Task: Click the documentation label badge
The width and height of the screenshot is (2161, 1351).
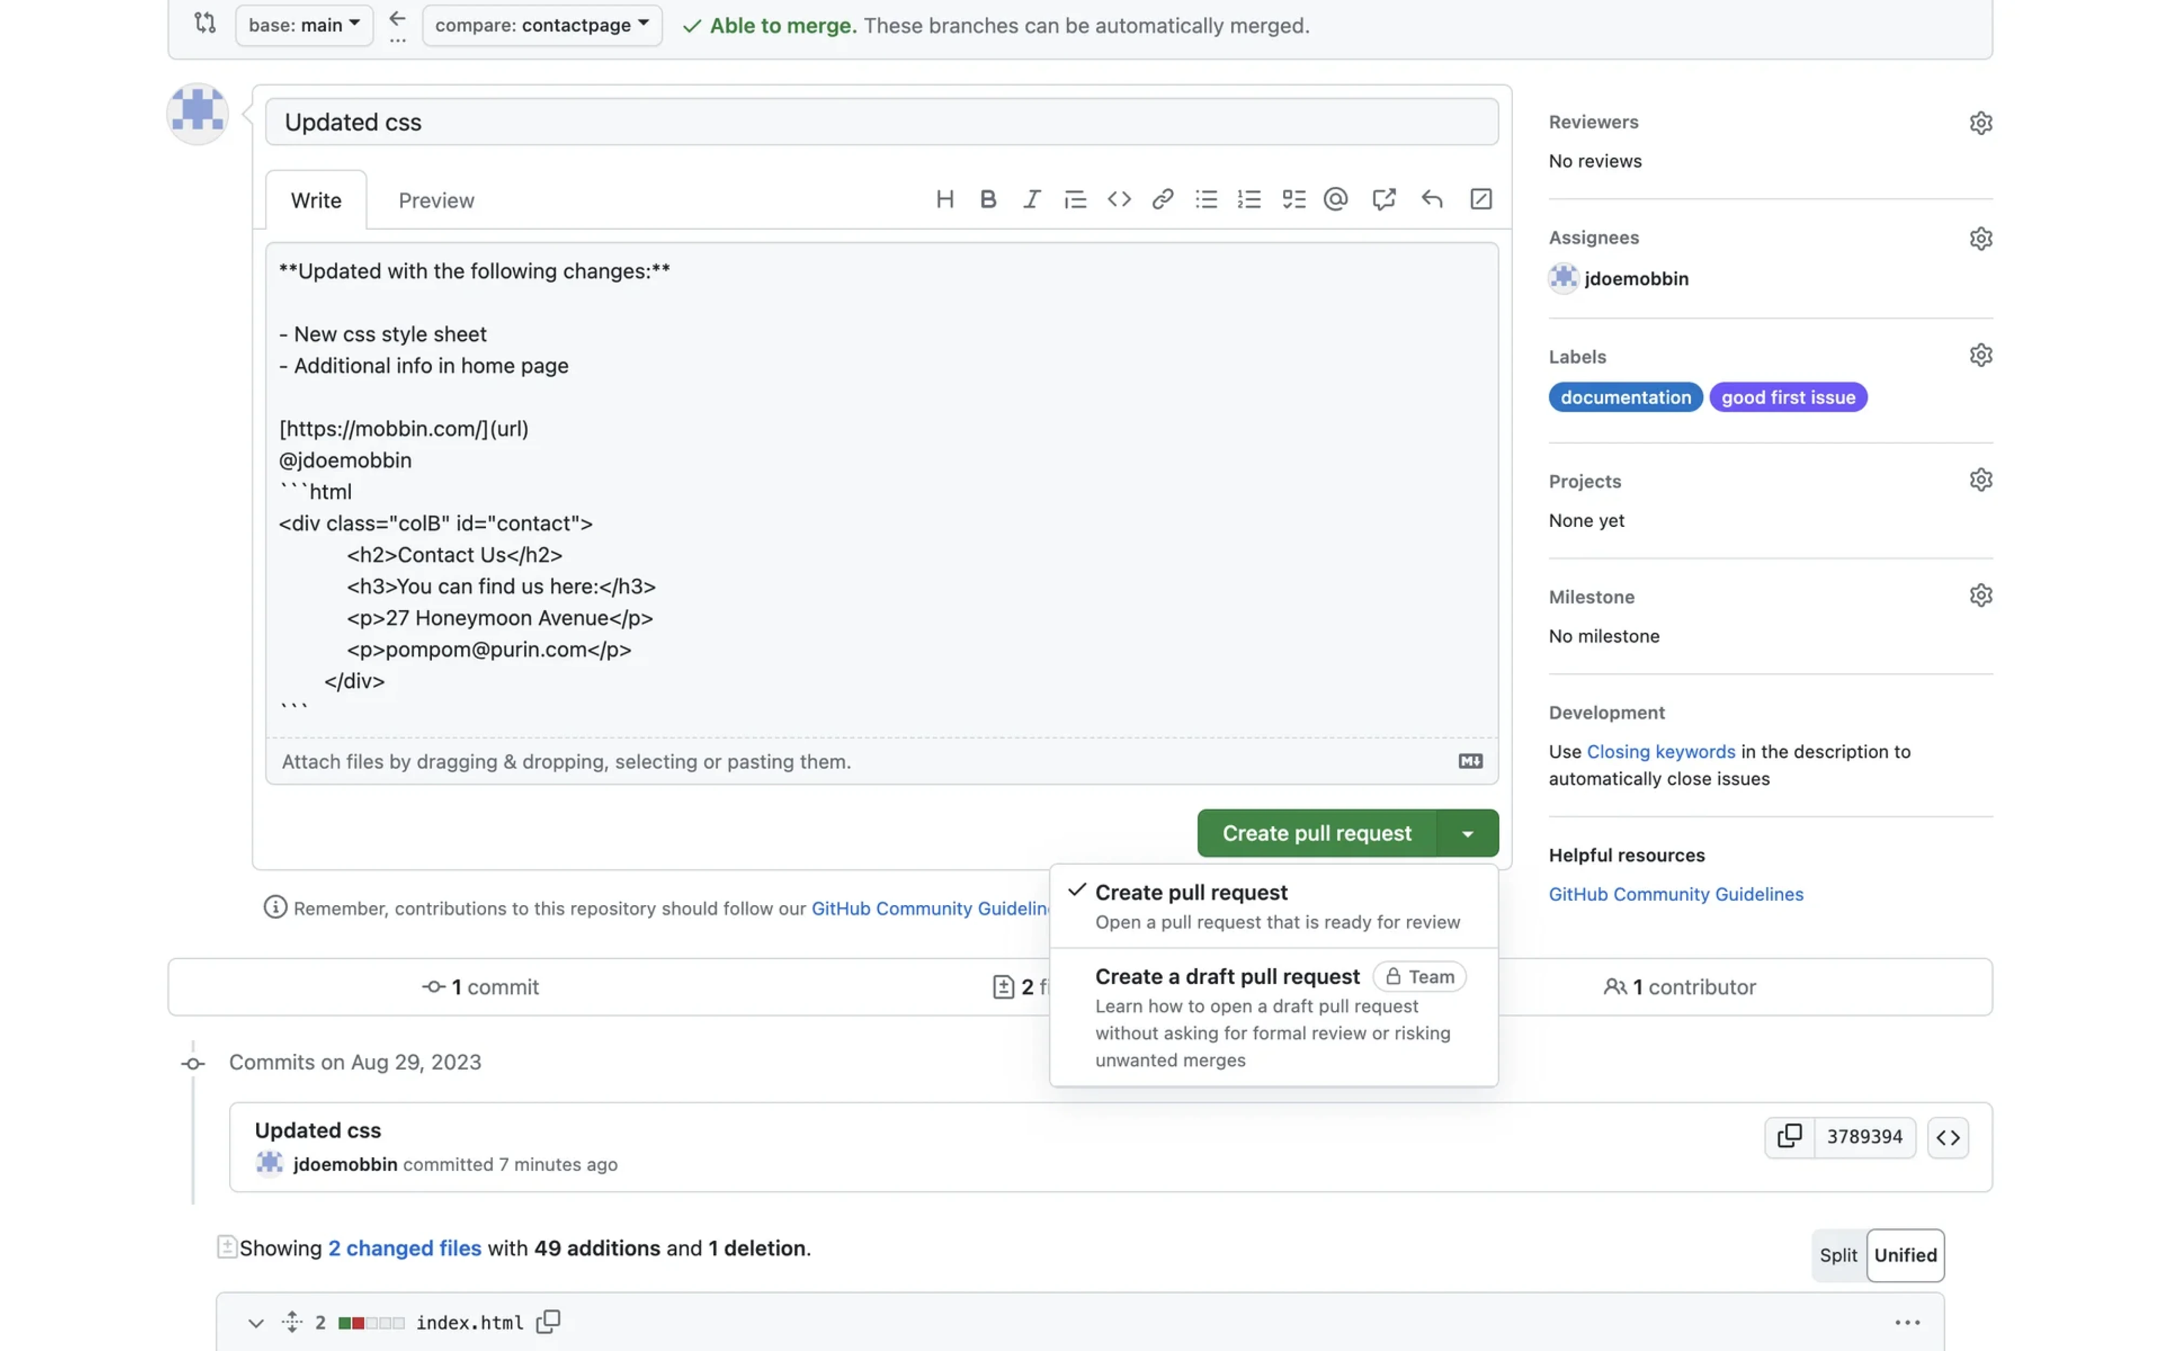Action: pos(1625,398)
